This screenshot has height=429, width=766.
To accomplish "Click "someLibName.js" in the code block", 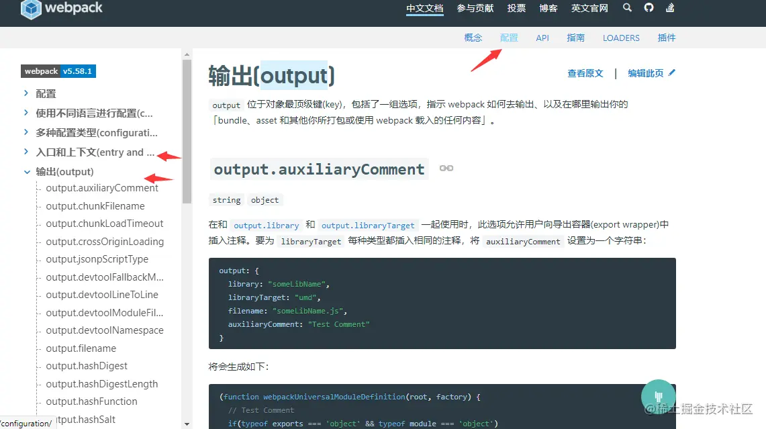I will click(x=308, y=312).
